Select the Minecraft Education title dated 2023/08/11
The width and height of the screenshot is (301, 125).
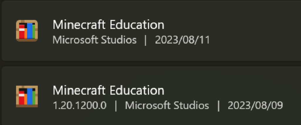(x=108, y=25)
